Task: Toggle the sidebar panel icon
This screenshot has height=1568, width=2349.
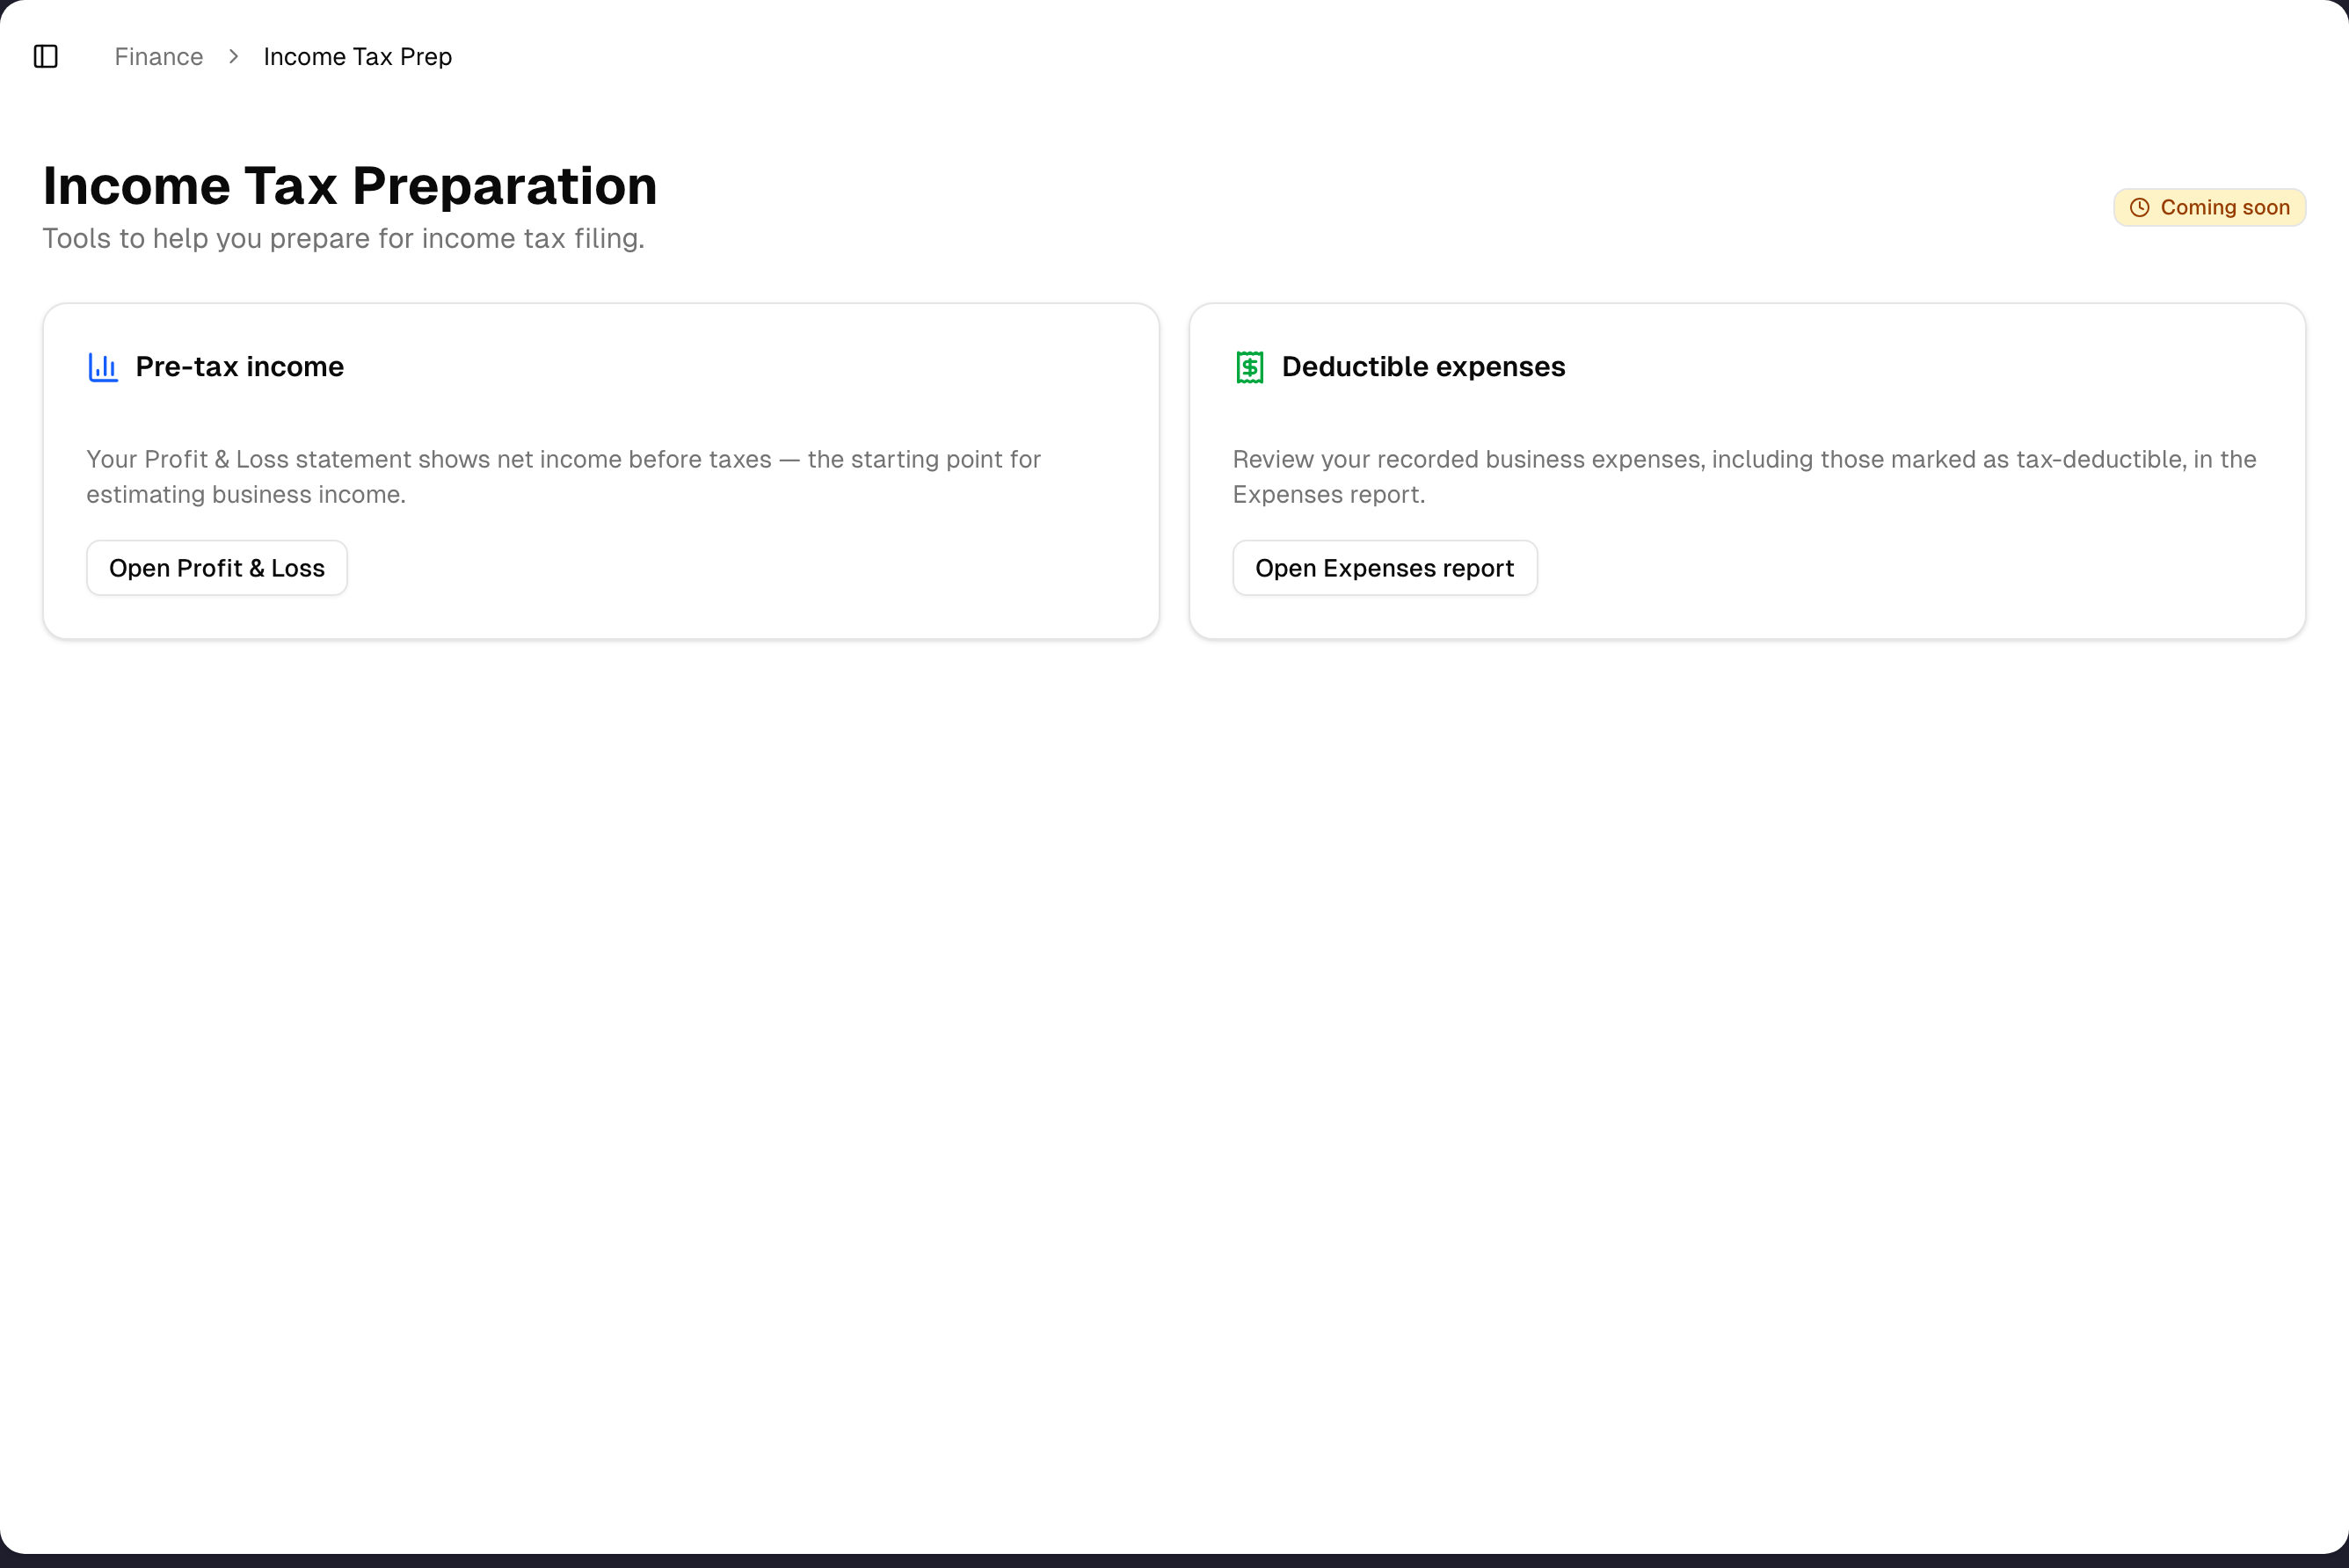Action: pyautogui.click(x=46, y=56)
